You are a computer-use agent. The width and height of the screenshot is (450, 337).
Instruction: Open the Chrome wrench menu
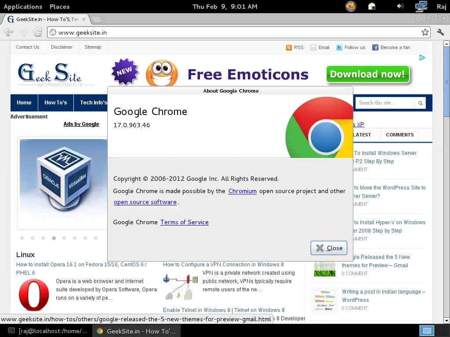click(x=440, y=32)
